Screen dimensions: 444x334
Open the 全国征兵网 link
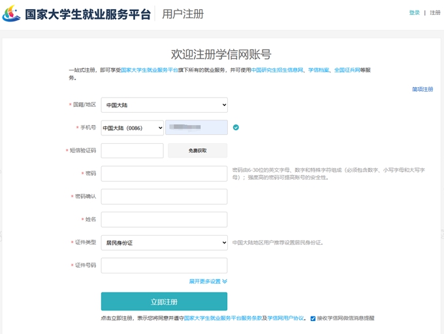click(x=347, y=70)
